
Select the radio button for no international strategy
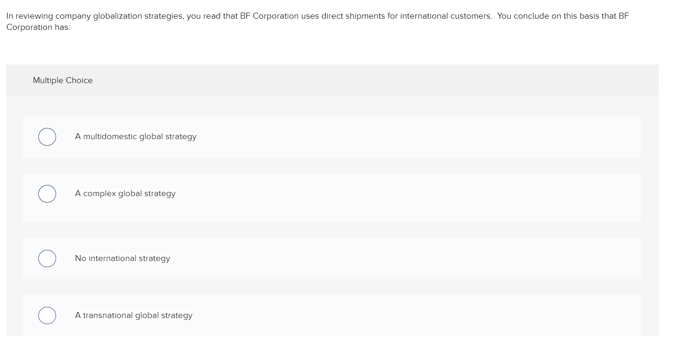click(x=47, y=258)
